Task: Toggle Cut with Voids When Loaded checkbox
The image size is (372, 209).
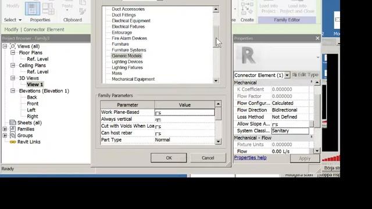Action: click(x=158, y=127)
